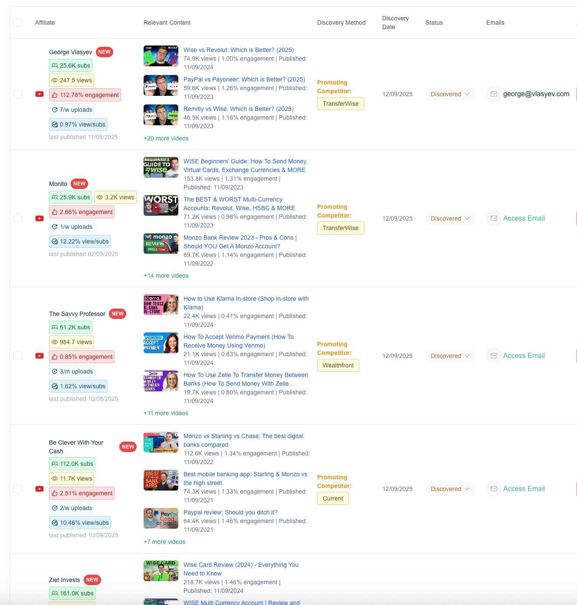Open the Monzo Bank Review 2023 video link

coord(240,242)
